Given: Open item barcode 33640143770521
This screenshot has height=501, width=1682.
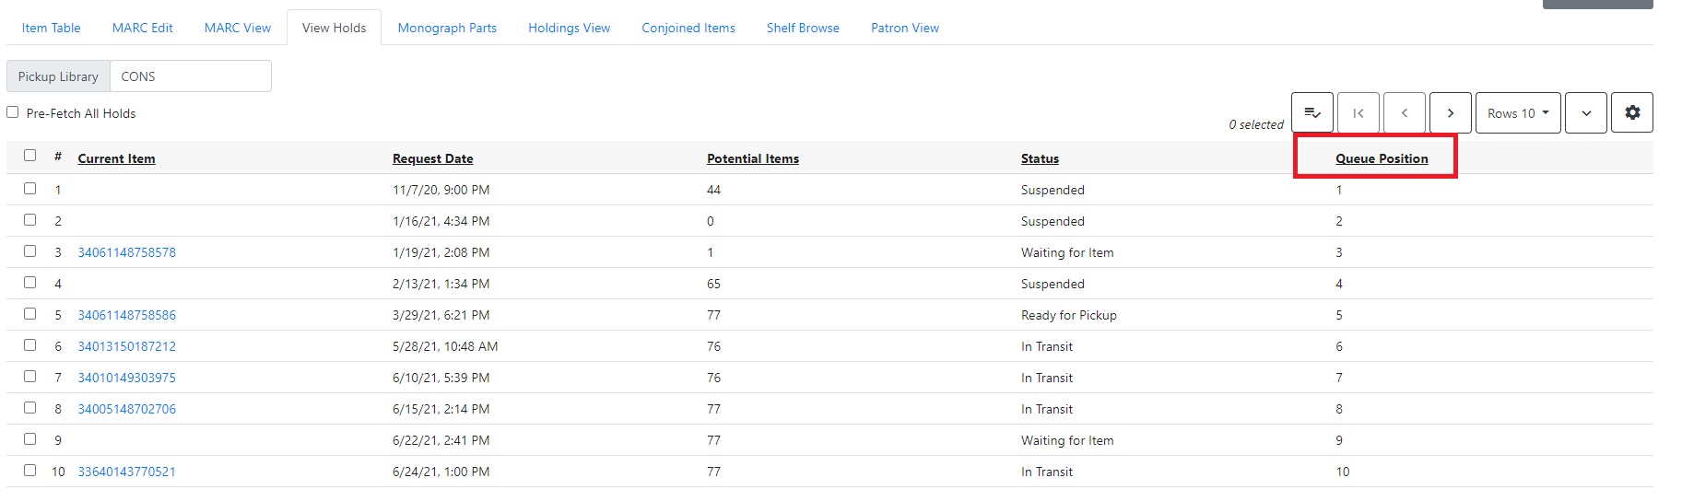Looking at the screenshot, I should click(x=126, y=472).
